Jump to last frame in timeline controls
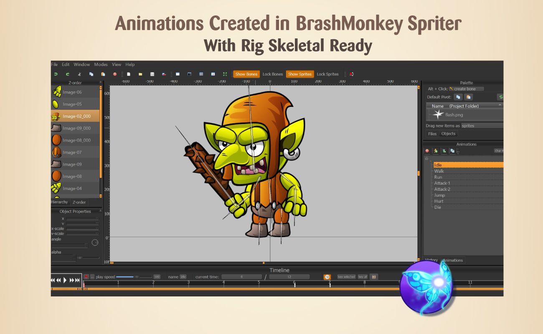The width and height of the screenshot is (543, 334). click(77, 280)
